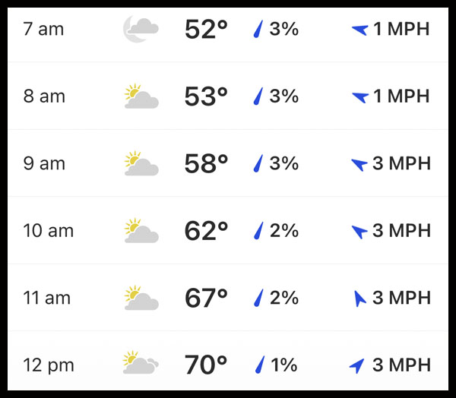Click the partly sunny icon at 11 am

point(141,297)
